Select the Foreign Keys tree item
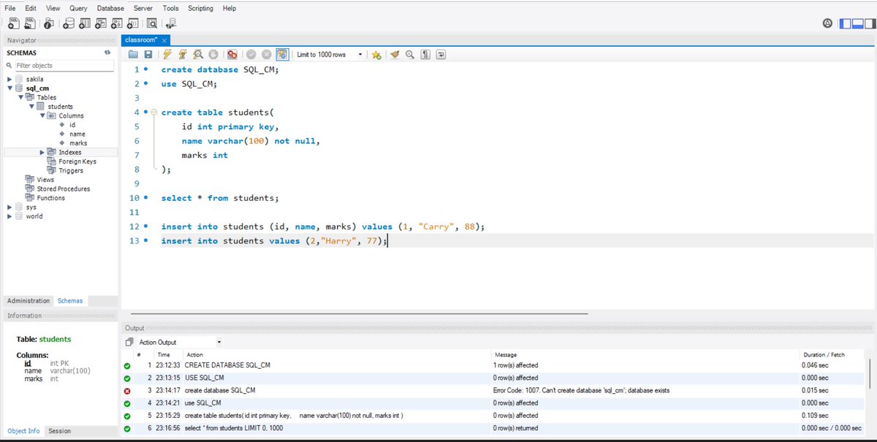 (x=77, y=161)
